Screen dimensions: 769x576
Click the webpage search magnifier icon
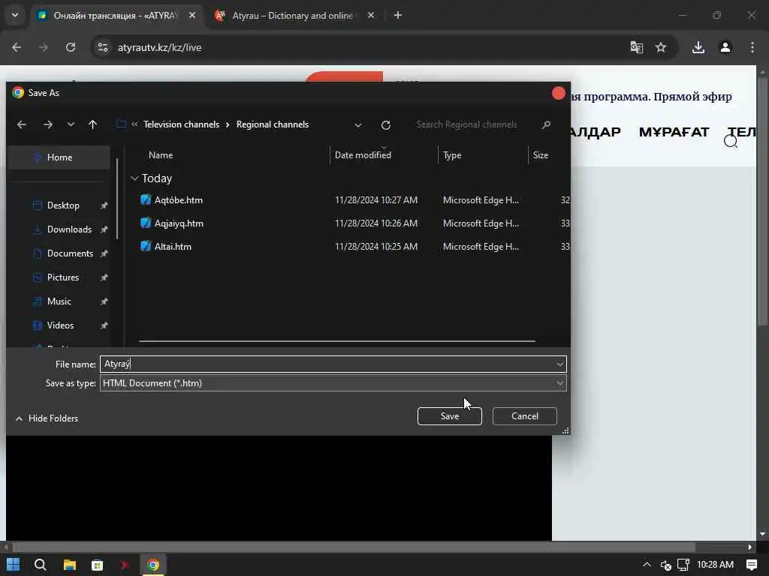click(x=730, y=142)
